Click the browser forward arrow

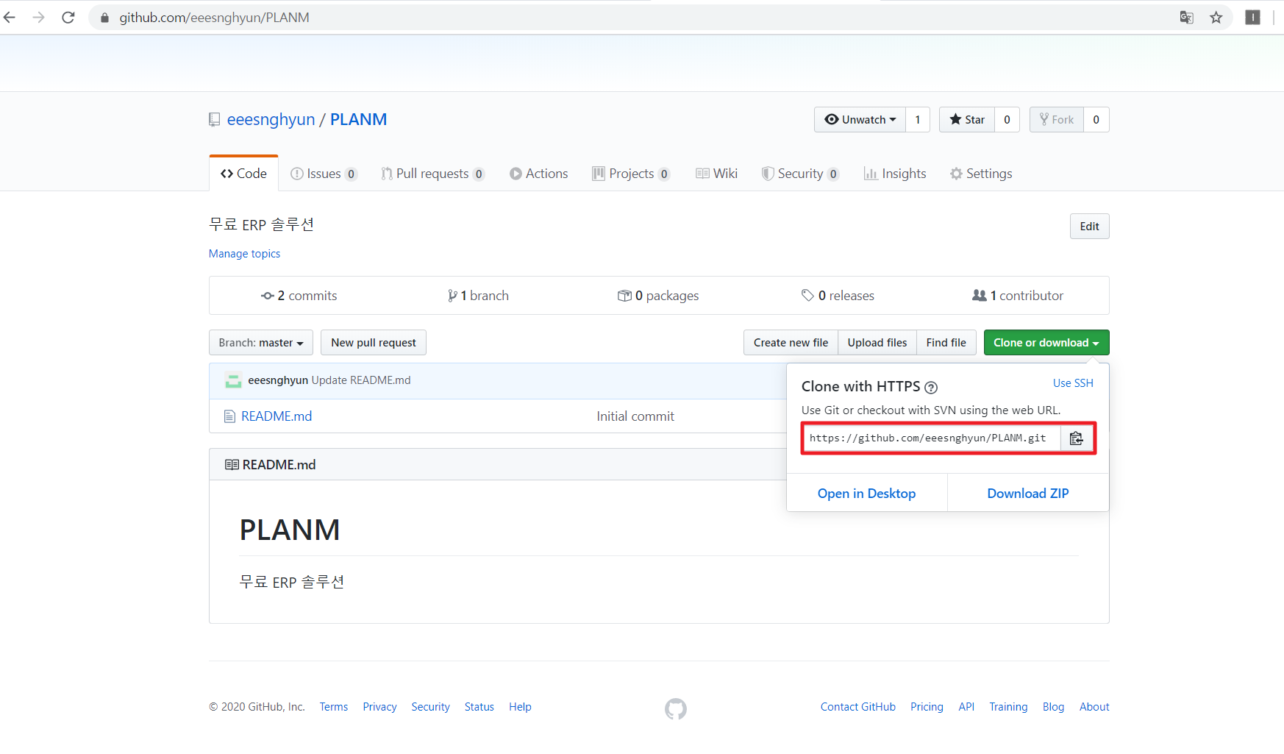pyautogui.click(x=39, y=17)
